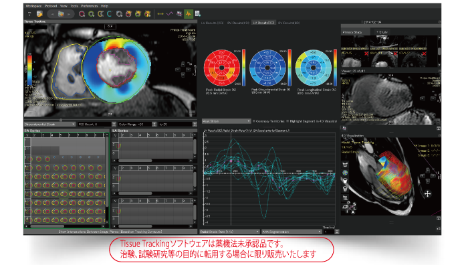Click the radial strain color scale bar
The image size is (468, 265).
tap(244, 68)
